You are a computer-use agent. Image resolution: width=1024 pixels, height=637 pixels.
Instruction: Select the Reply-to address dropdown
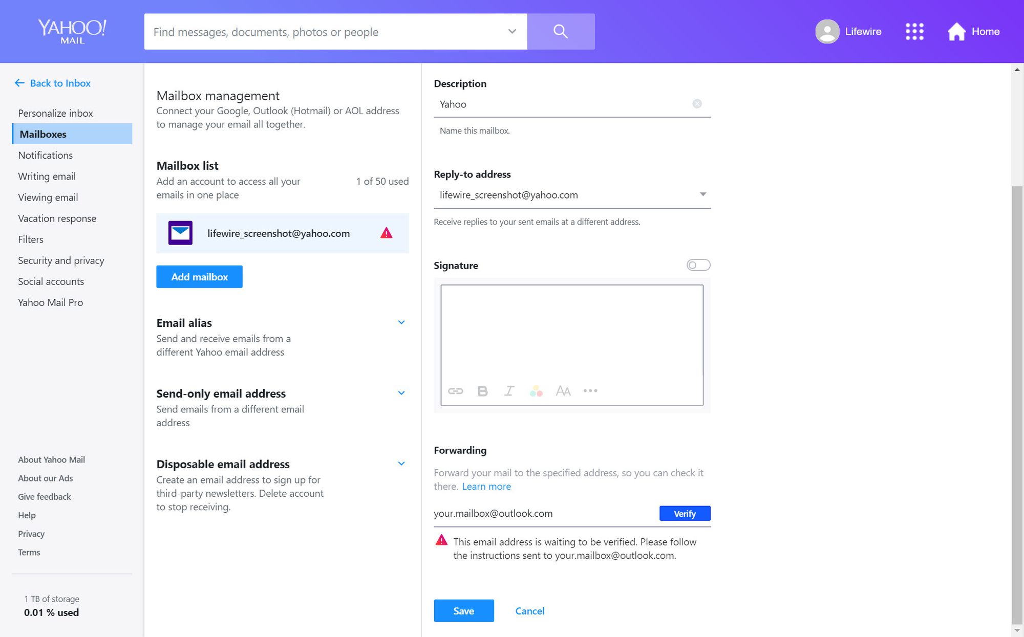pyautogui.click(x=572, y=194)
